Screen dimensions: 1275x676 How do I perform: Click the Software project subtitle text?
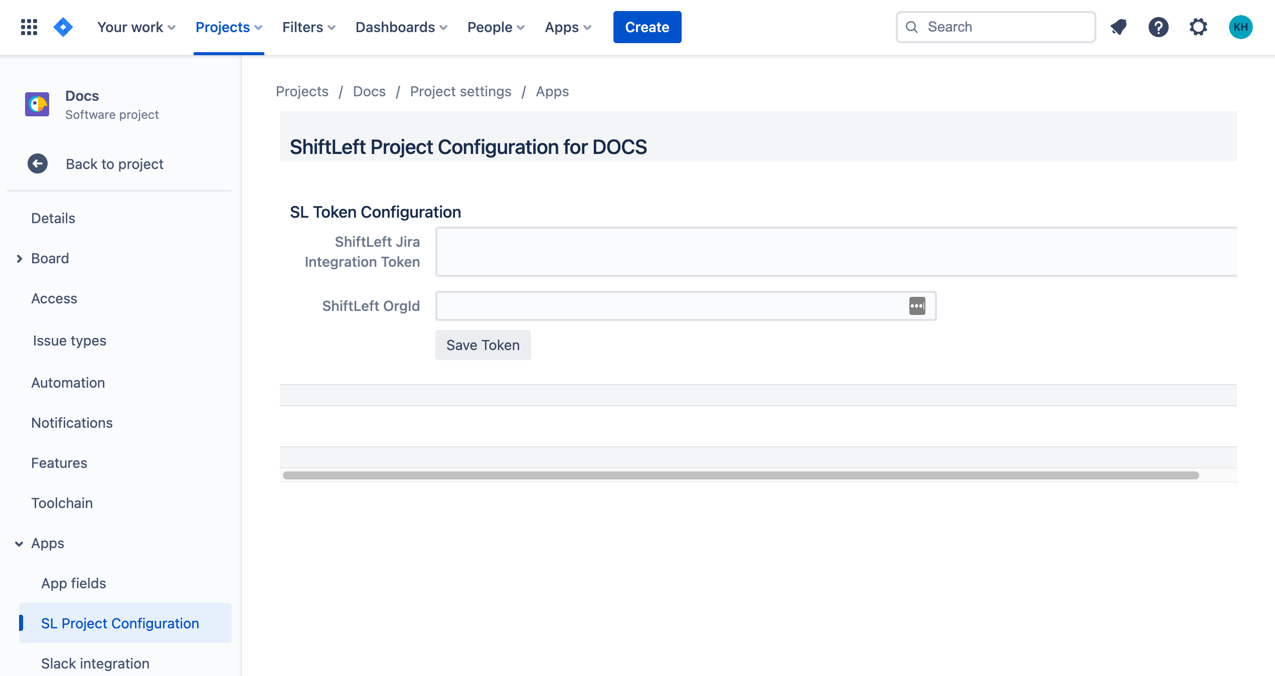point(112,115)
